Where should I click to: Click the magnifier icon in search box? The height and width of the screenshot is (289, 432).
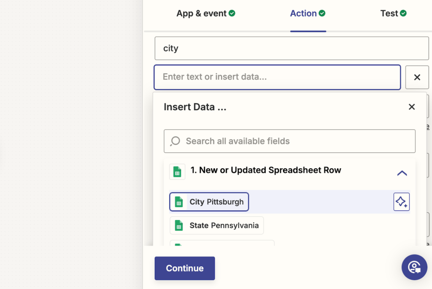point(175,141)
